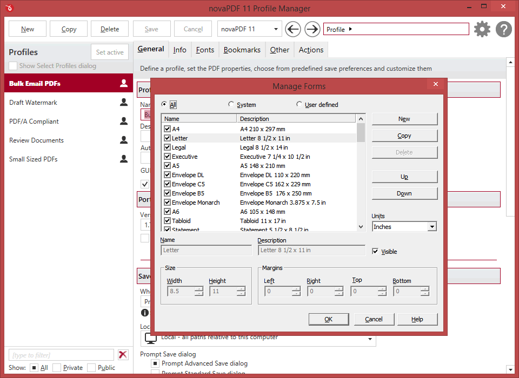Clear the profile filter with red X
This screenshot has height=378, width=519.
[x=123, y=355]
